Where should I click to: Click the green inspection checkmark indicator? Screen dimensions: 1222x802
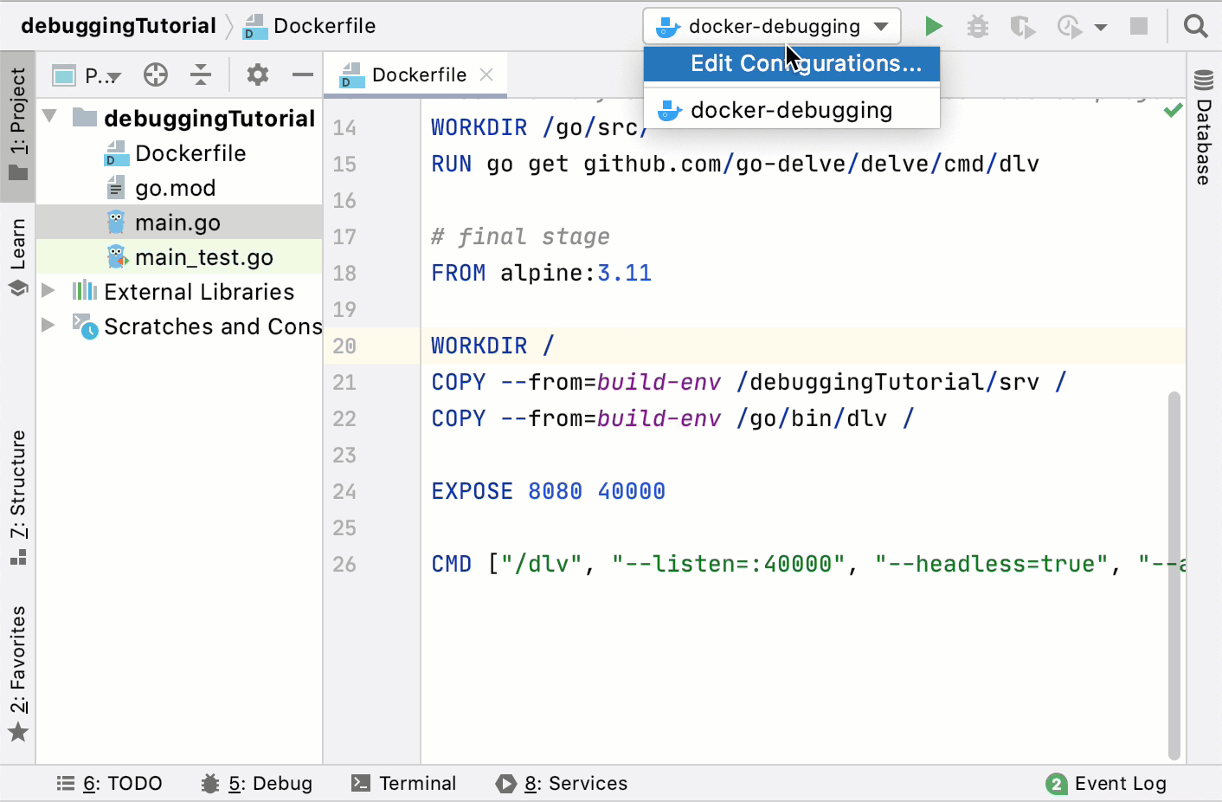point(1174,110)
